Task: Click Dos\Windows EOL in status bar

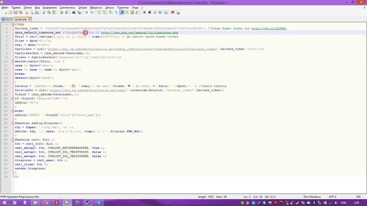Action: (312, 197)
